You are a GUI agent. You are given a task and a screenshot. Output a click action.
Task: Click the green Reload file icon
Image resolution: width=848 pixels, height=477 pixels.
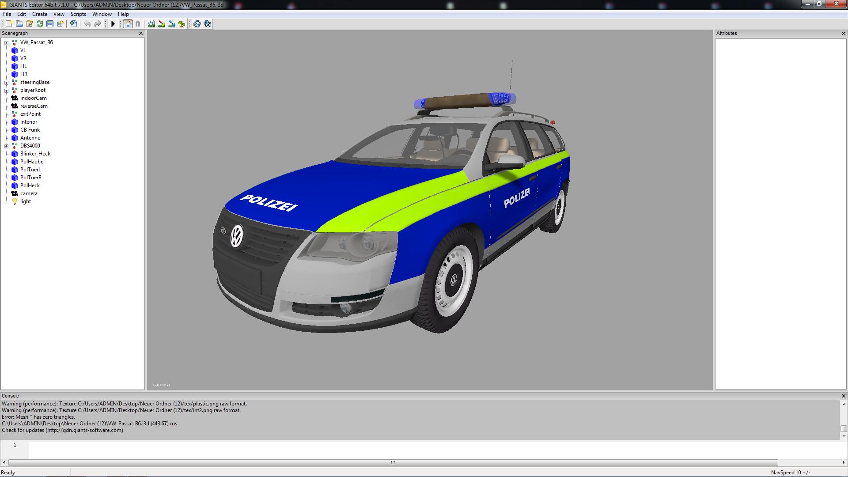[x=40, y=24]
